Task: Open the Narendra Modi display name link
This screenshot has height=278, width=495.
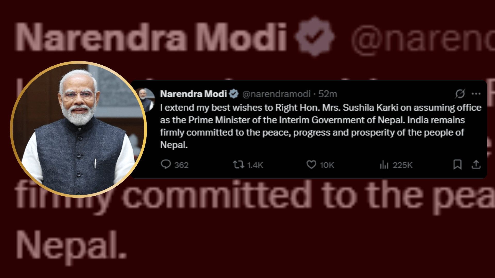Action: coord(193,94)
